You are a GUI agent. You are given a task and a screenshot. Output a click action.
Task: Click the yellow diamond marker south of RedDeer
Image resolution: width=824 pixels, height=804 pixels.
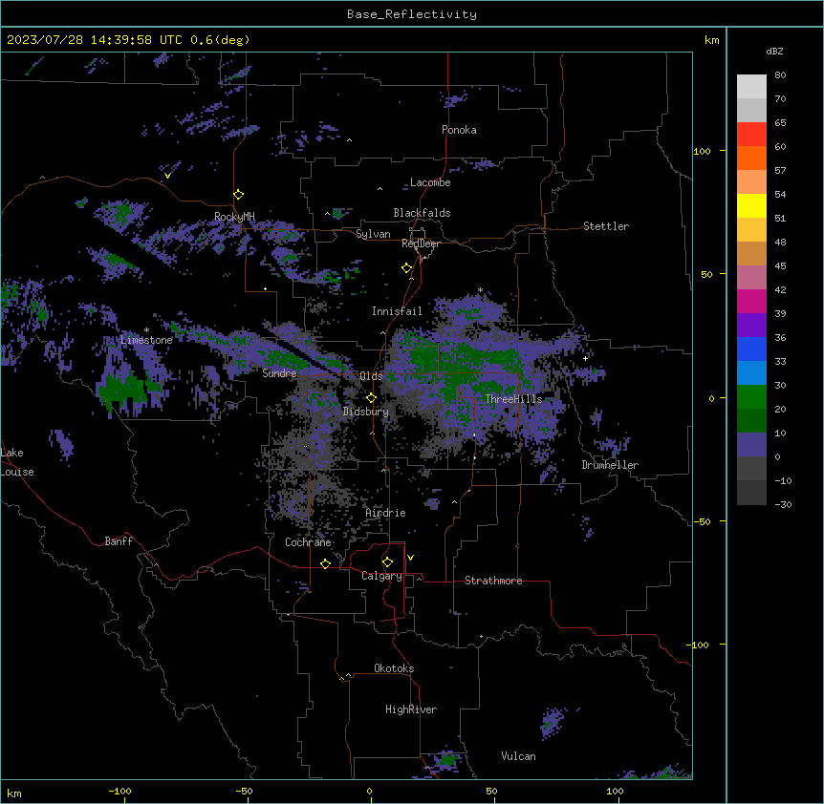[x=406, y=268]
